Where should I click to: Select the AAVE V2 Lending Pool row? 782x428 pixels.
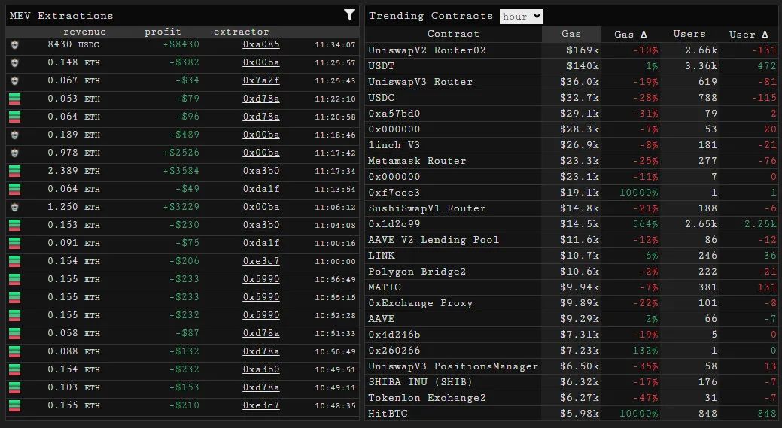pyautogui.click(x=433, y=240)
